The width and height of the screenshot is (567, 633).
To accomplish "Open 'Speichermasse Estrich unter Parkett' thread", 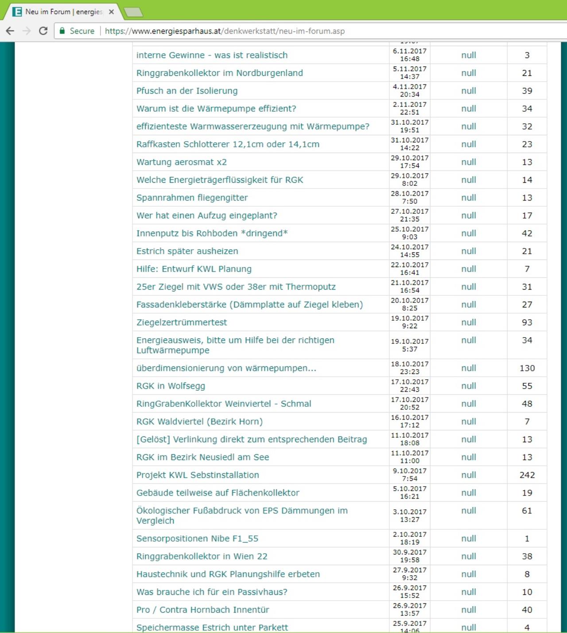I will click(x=212, y=627).
